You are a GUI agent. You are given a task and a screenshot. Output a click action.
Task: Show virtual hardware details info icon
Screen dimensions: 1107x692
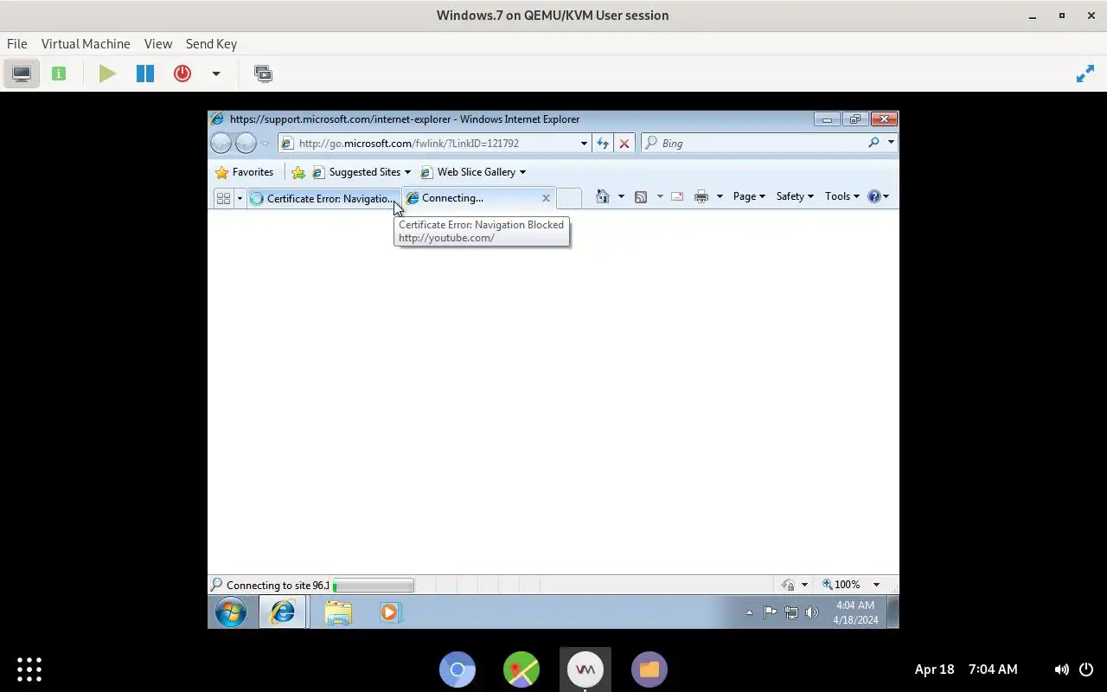click(59, 74)
